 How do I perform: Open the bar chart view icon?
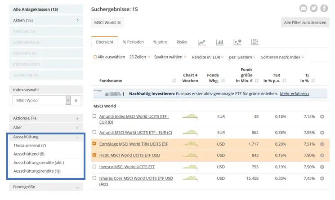click(219, 42)
